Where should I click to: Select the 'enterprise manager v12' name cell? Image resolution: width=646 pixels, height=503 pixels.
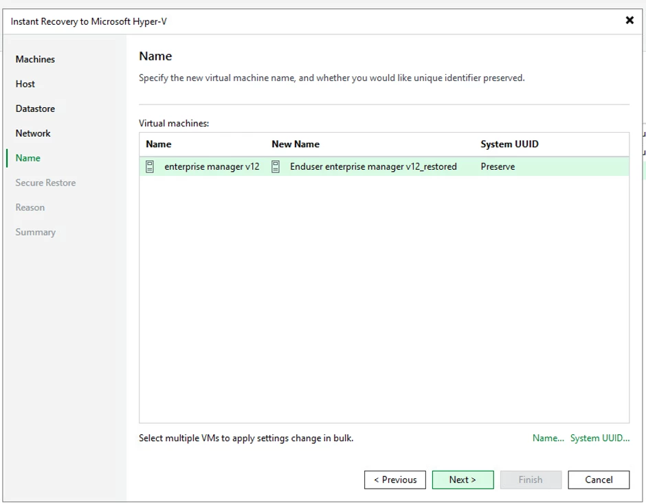point(212,166)
